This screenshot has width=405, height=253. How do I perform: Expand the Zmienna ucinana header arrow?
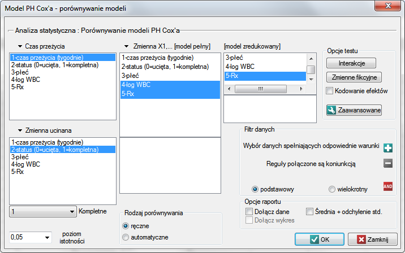[20, 130]
